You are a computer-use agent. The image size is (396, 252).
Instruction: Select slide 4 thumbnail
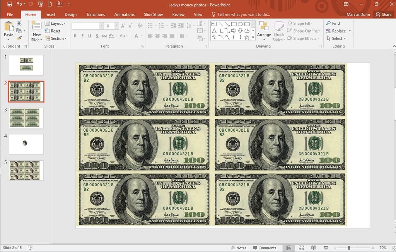coord(26,144)
